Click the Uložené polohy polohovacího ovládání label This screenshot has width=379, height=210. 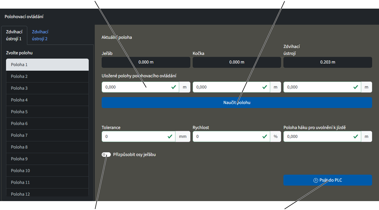[x=139, y=76]
